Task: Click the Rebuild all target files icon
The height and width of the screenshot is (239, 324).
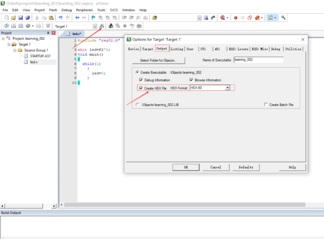Action: point(21,26)
